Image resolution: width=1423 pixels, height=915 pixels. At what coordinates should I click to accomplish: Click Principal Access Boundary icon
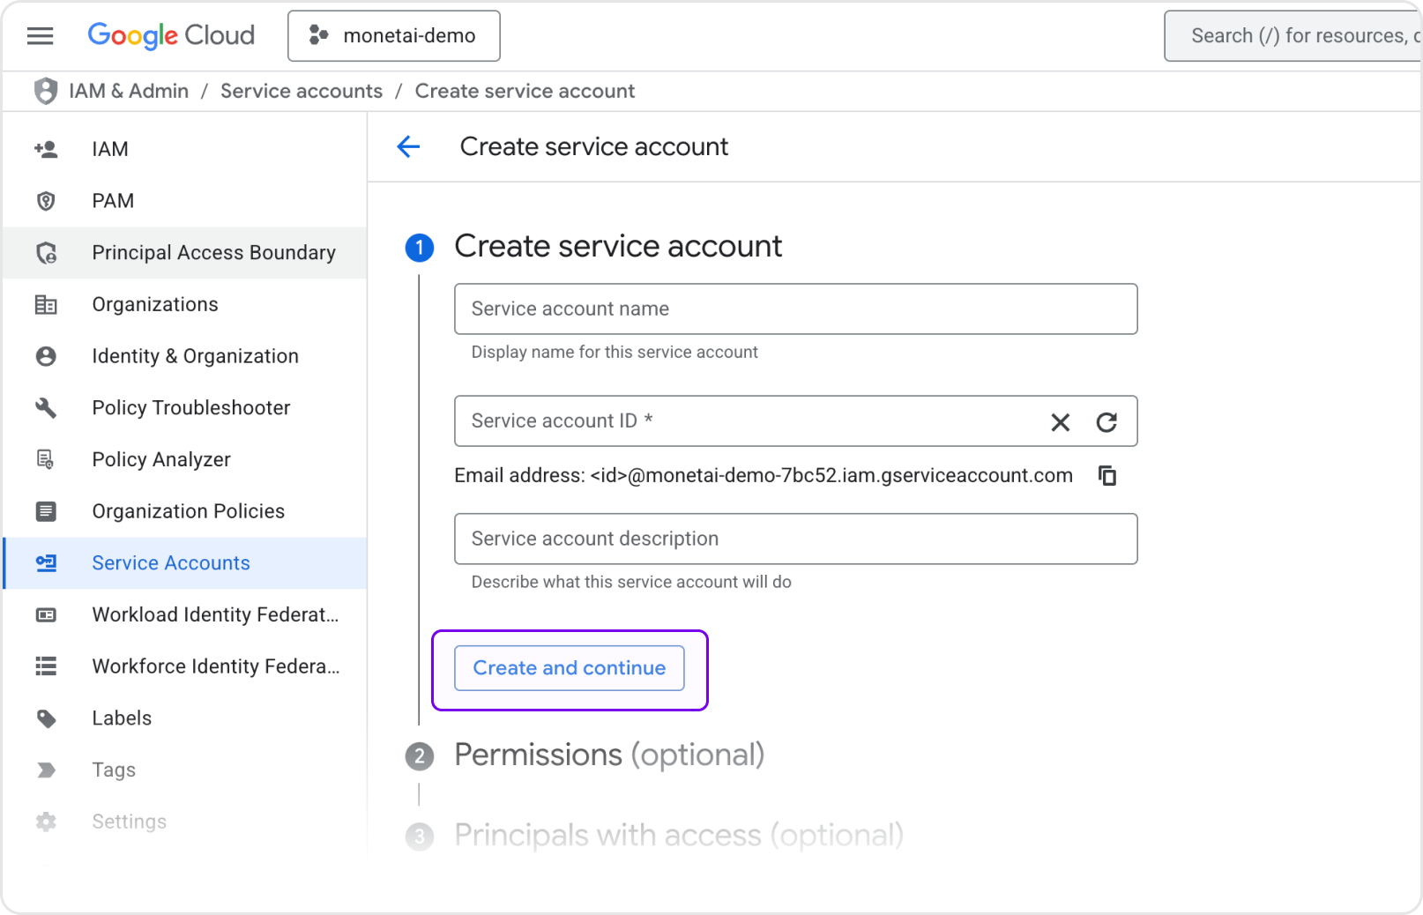[46, 253]
